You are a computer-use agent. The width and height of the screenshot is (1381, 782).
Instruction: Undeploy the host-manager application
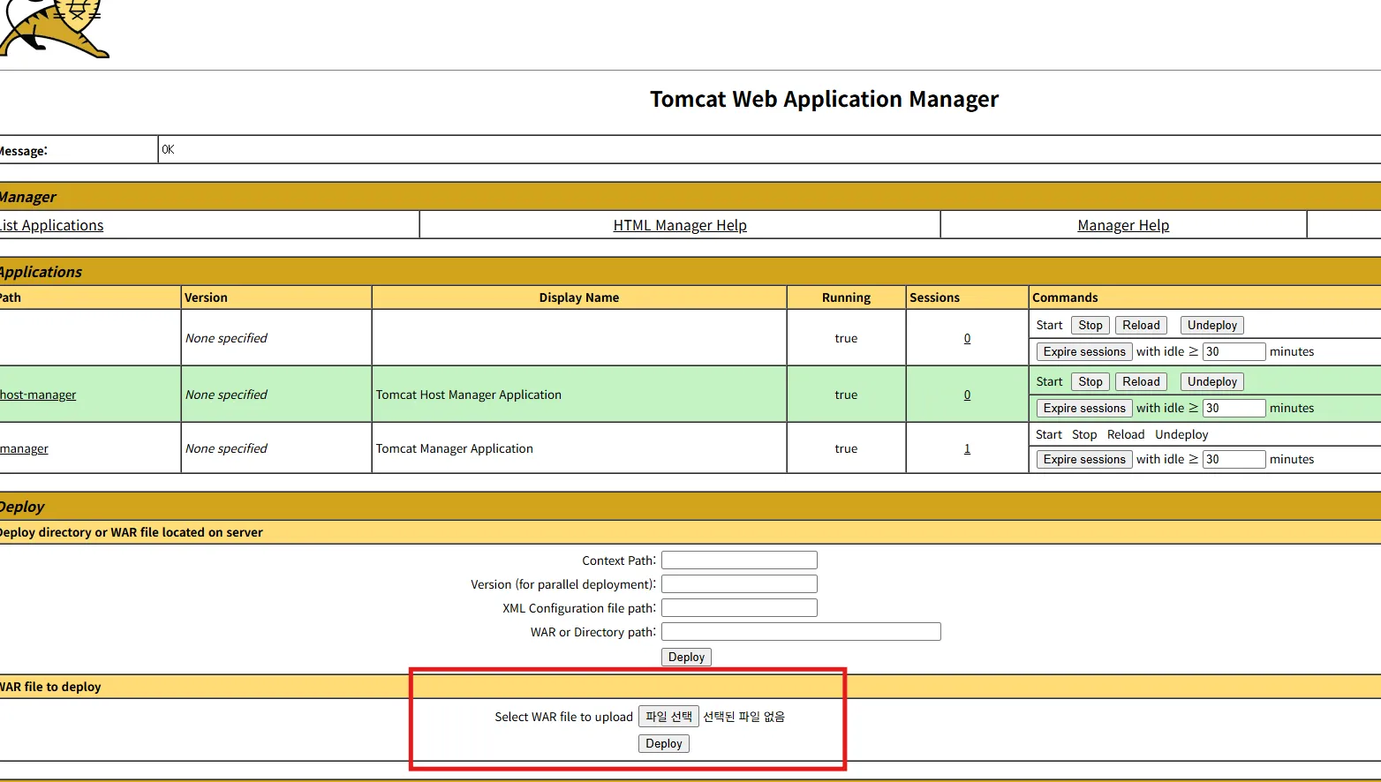(x=1212, y=381)
